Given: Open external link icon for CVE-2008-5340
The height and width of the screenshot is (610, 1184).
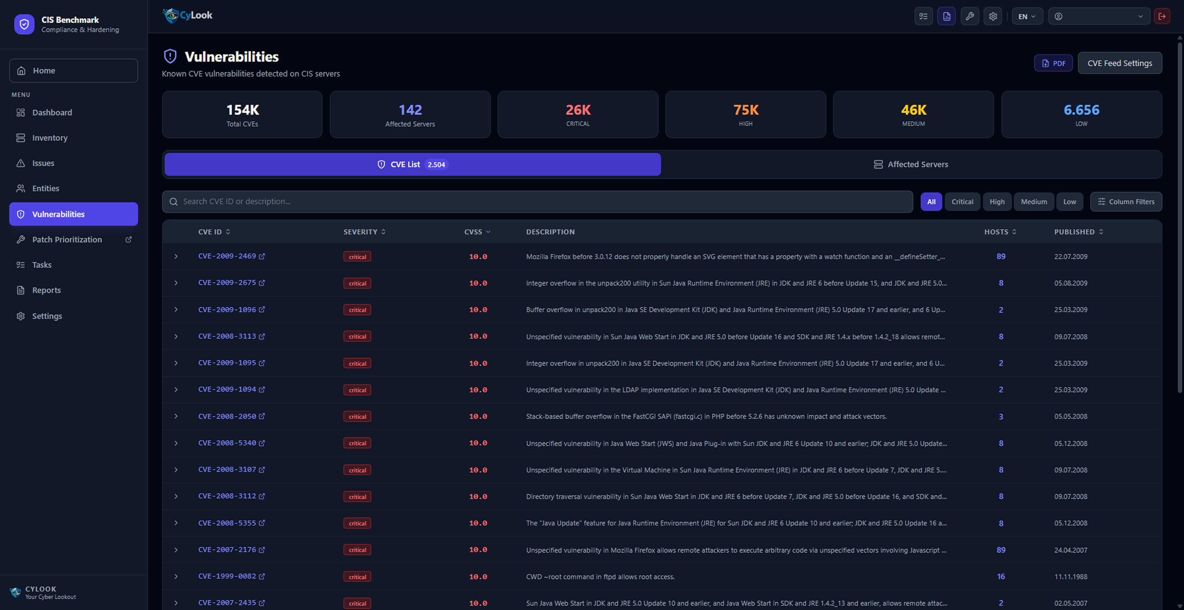Looking at the screenshot, I should (262, 443).
